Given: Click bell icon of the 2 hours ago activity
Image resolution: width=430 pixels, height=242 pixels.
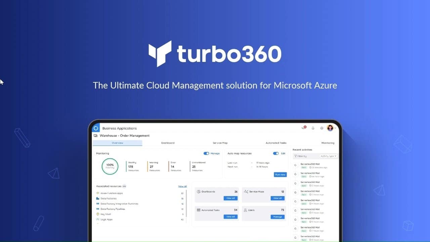Looking at the screenshot, I should pos(295,184).
